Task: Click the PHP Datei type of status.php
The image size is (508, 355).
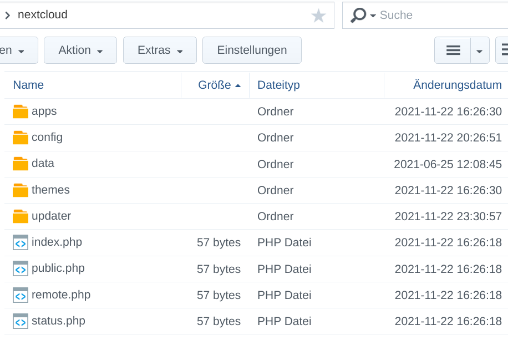Action: coord(284,321)
